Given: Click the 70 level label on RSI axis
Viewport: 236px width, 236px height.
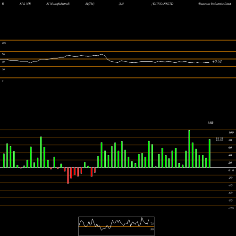Looking at the screenshot, I should coord(3,54).
